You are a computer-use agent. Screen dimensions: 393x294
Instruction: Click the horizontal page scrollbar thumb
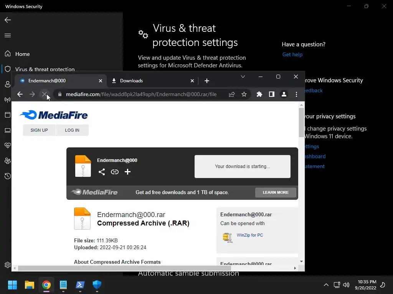[x=124, y=268]
